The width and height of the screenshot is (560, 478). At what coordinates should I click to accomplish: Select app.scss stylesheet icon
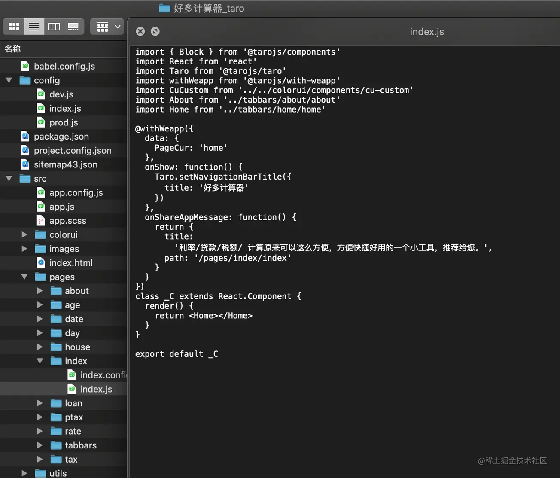point(41,221)
